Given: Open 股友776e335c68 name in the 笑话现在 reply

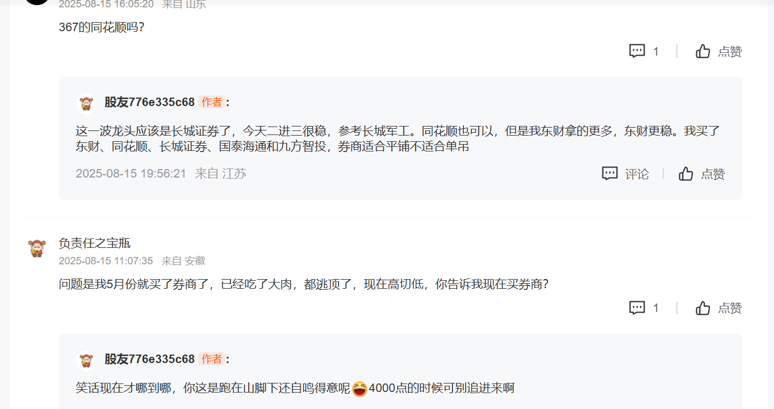Looking at the screenshot, I should pos(149,359).
